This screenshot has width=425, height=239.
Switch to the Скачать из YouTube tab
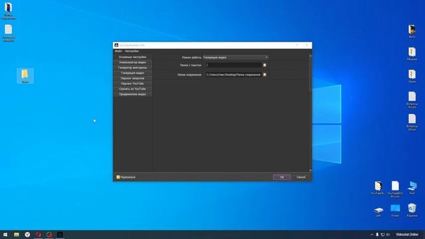point(133,89)
